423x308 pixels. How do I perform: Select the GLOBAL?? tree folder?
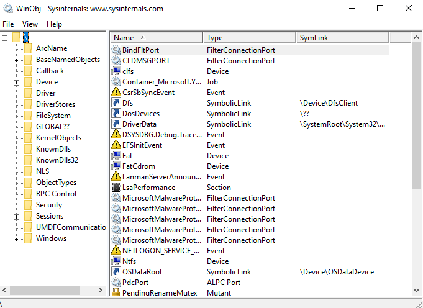(53, 127)
